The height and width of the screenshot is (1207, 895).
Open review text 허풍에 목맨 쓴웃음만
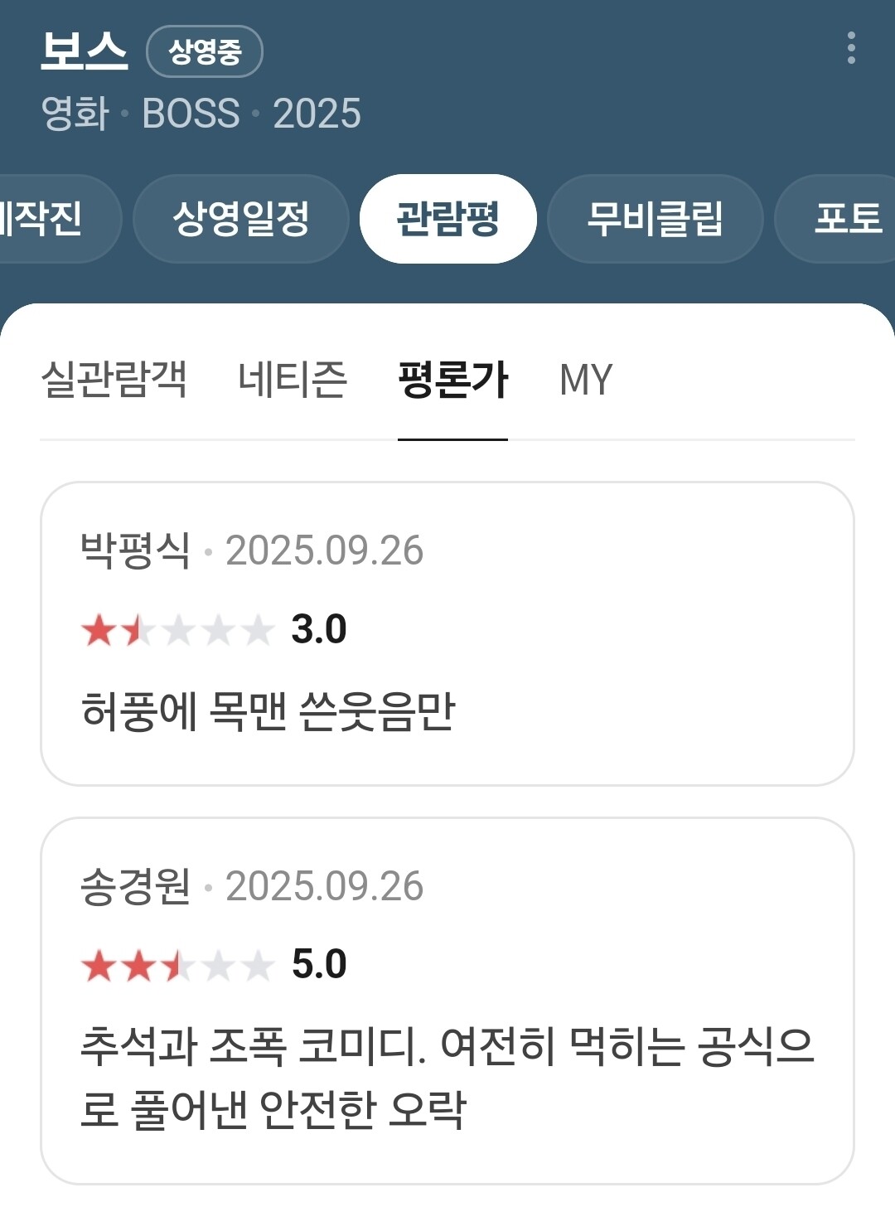(x=268, y=711)
